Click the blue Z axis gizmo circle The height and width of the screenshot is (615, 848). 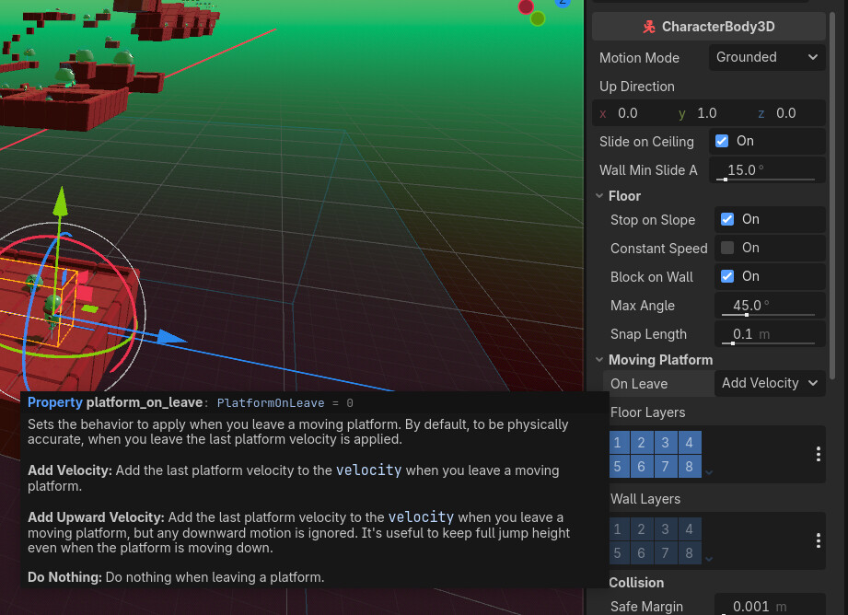pyautogui.click(x=563, y=3)
